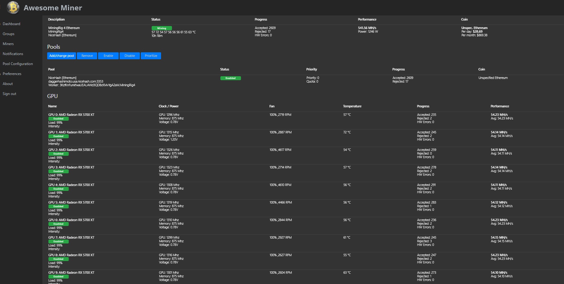Click the 'Accepted: 278' progress value
The width and height of the screenshot is (564, 284).
[427, 167]
